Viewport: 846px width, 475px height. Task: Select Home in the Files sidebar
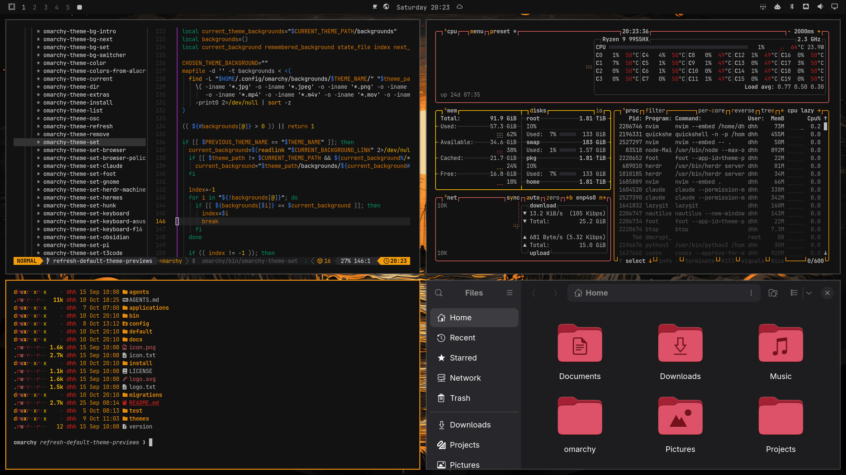click(x=474, y=318)
